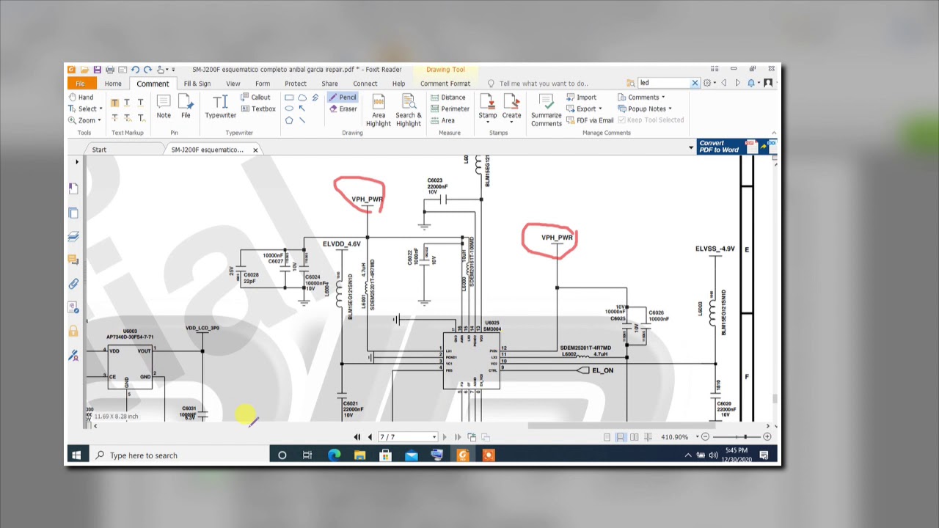The image size is (939, 528).
Task: Choose the Pencil drawing tool
Action: [343, 97]
